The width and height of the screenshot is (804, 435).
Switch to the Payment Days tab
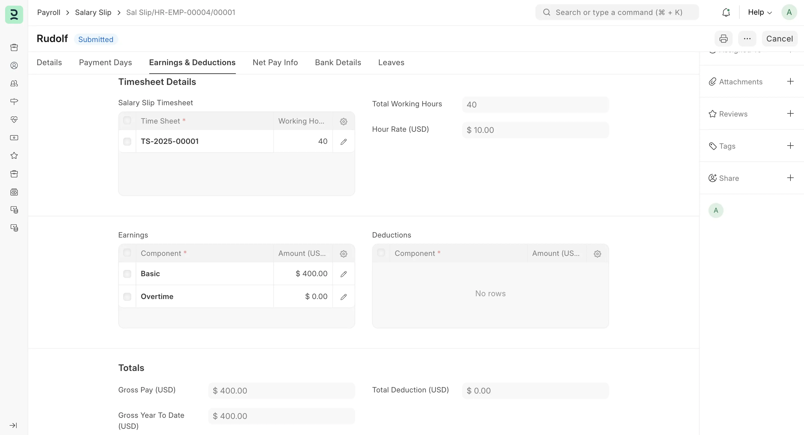click(105, 62)
